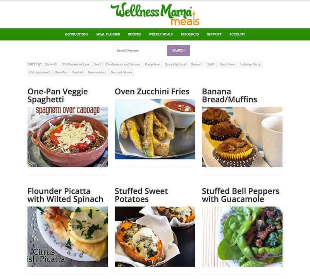Go to the Weekly Meals page
Image resolution: width=310 pixels, height=279 pixels.
coord(161,34)
